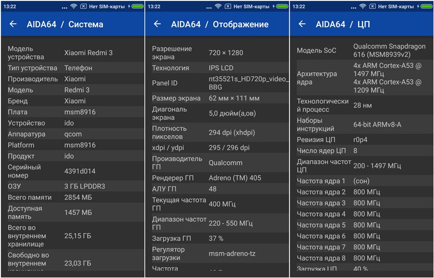This screenshot has height=278, width=434.
Task: Select the 'IPS LCD' technology value
Action: pos(221,68)
